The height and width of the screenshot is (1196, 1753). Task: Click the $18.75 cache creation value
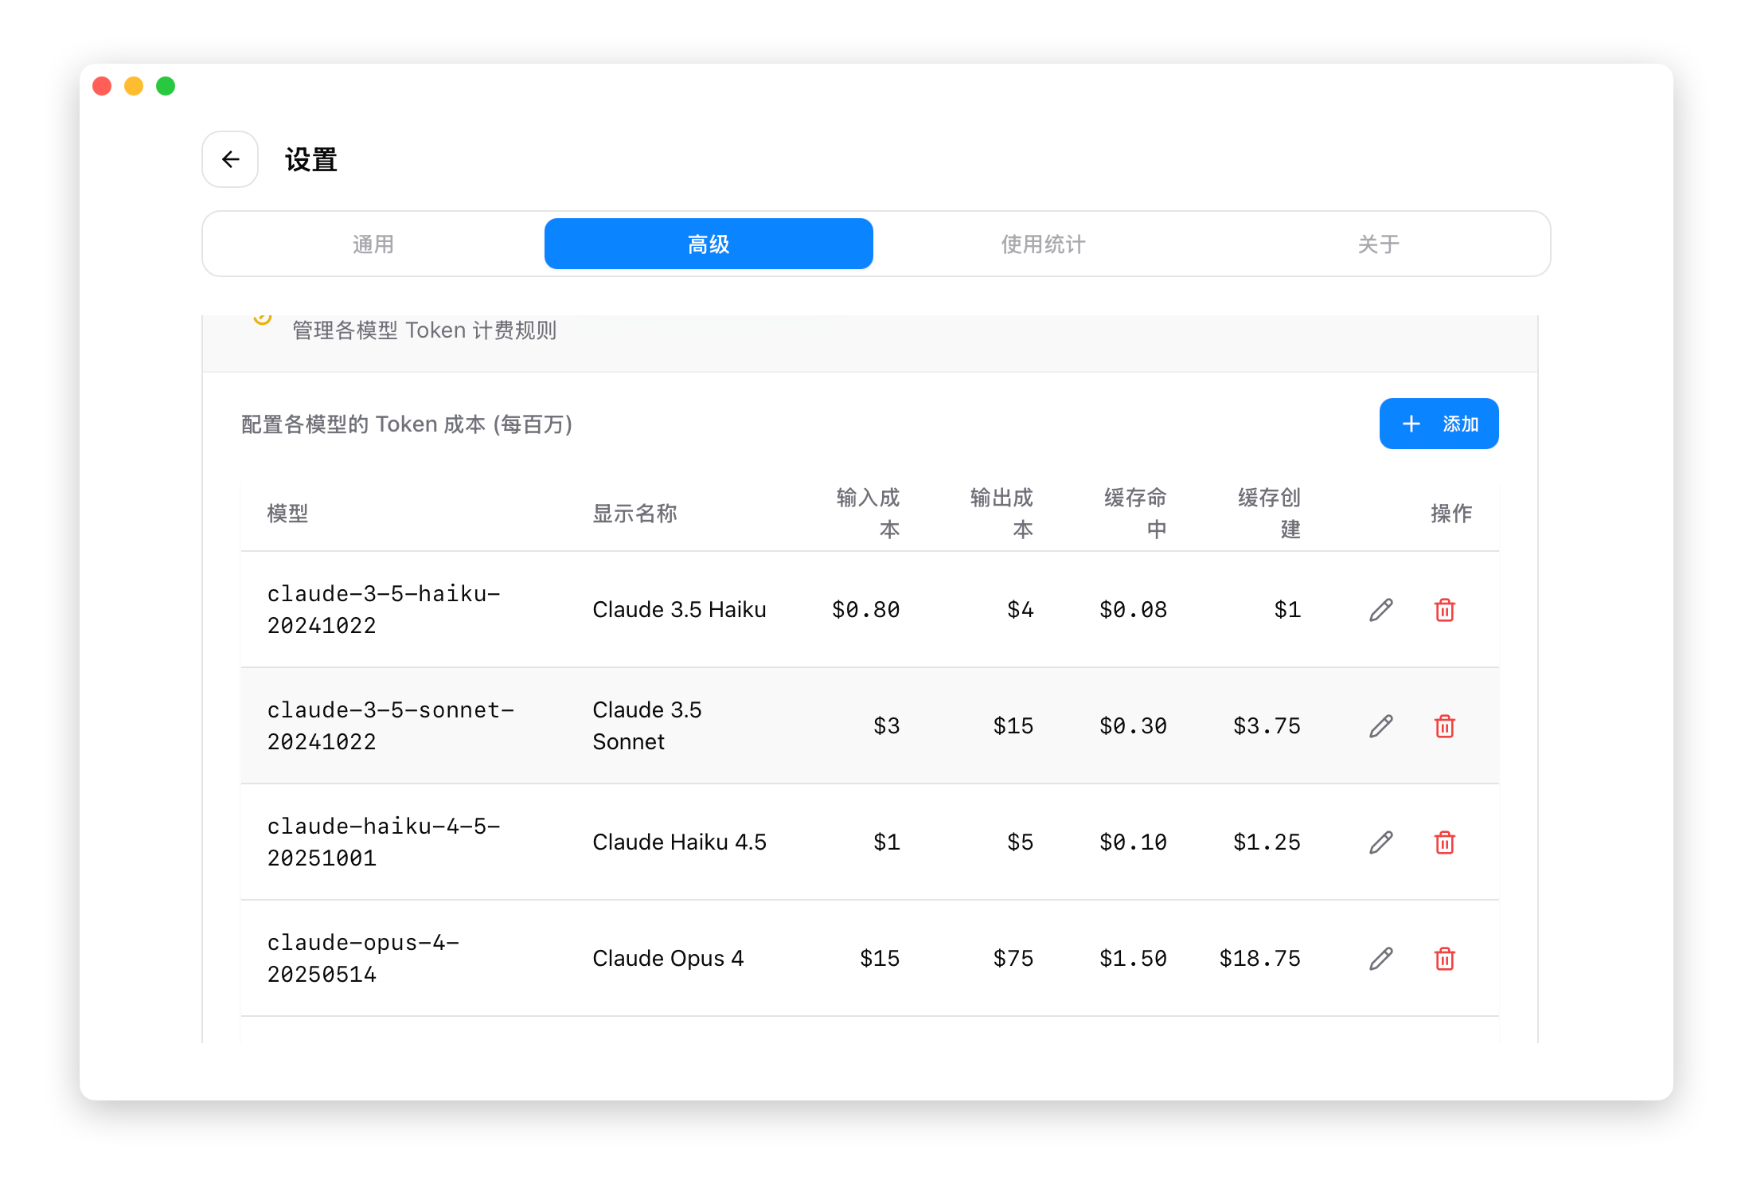(x=1260, y=959)
